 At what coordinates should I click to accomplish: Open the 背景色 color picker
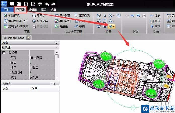(x=61, y=26)
